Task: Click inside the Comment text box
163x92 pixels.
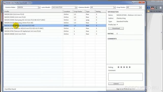Action: (x=126, y=77)
